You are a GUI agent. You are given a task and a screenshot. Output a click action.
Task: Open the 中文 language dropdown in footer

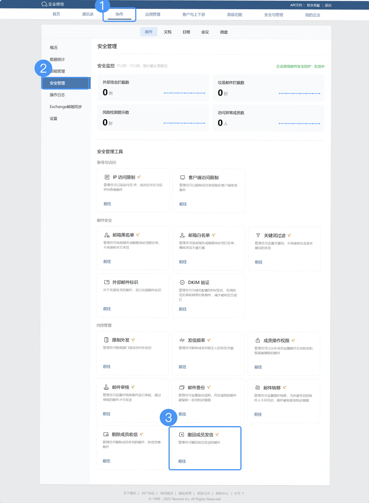(x=239, y=493)
